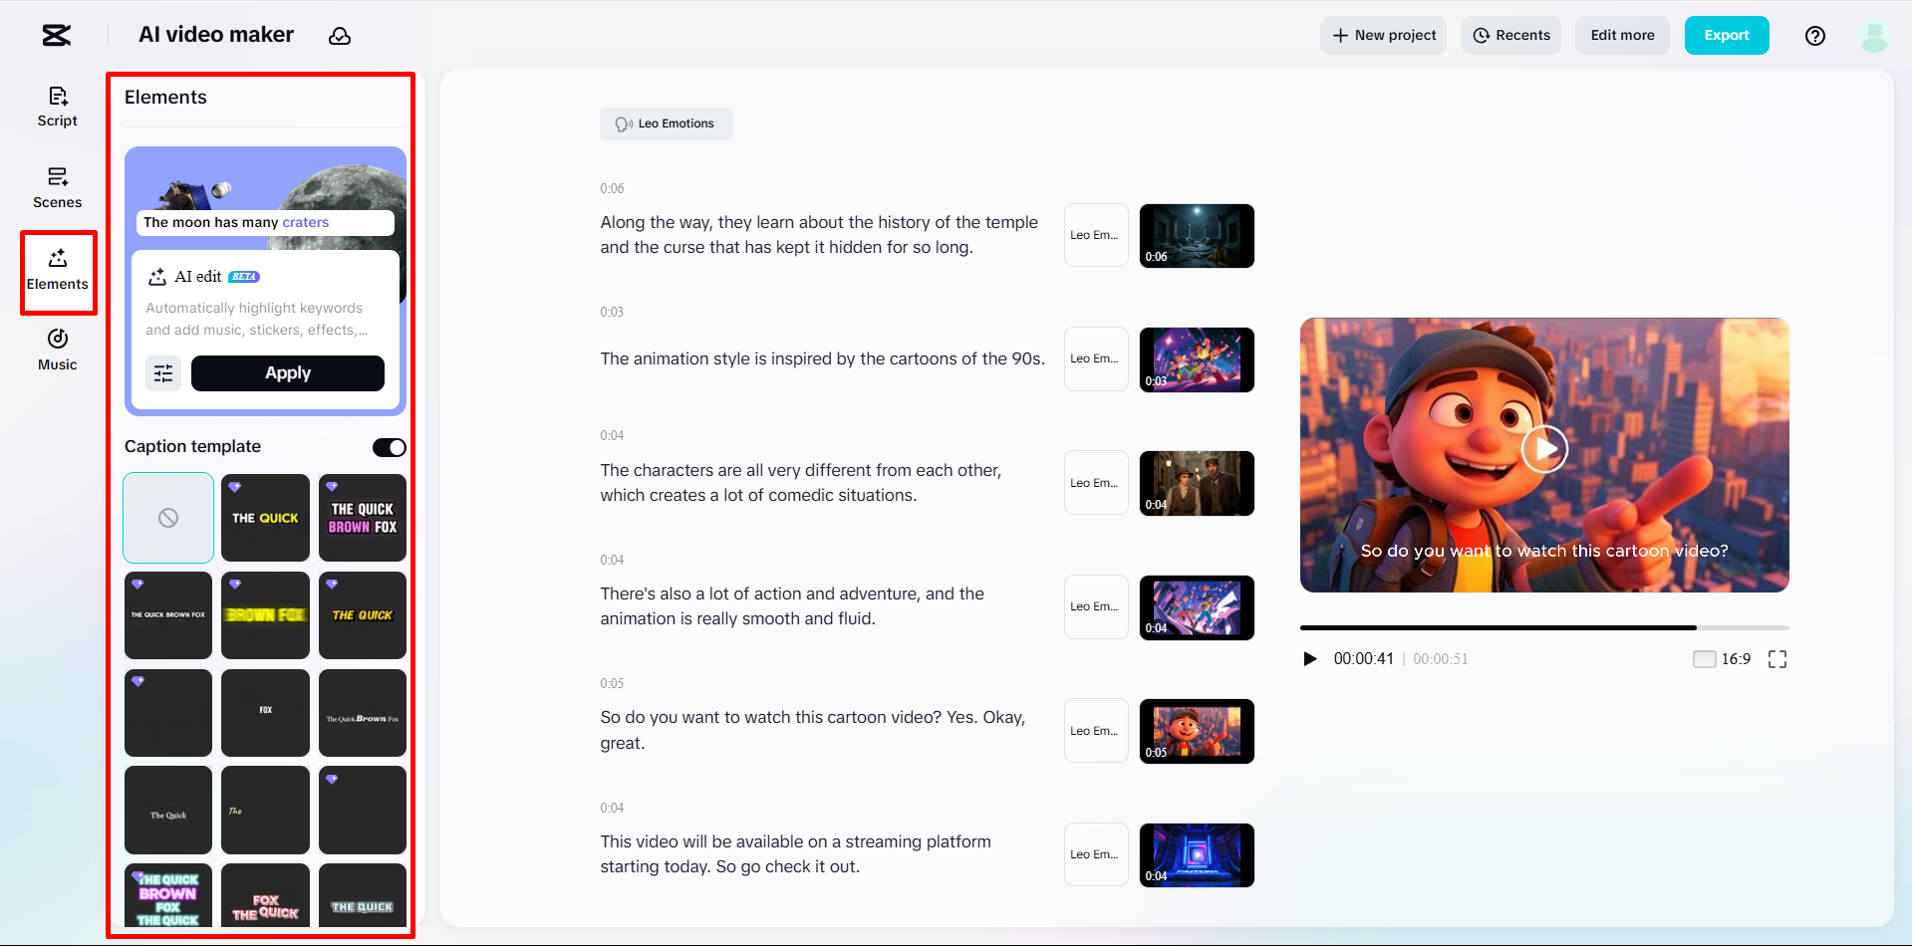
Task: Open the Leo Emotions voice selector
Action: point(666,123)
